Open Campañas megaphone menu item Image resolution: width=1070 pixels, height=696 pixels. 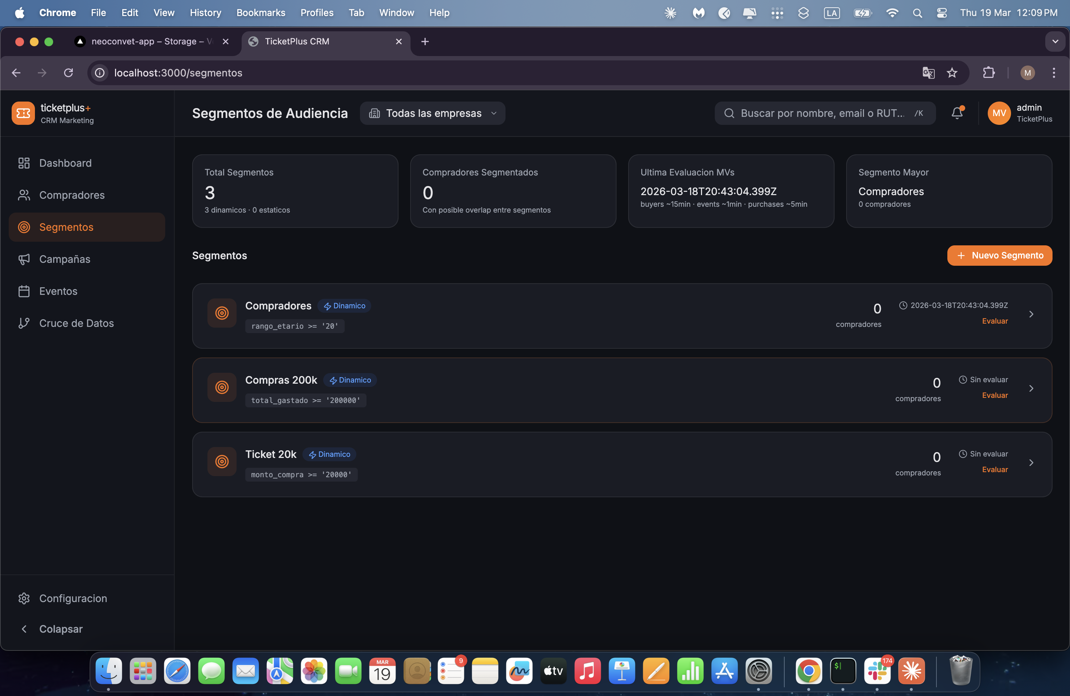point(64,259)
